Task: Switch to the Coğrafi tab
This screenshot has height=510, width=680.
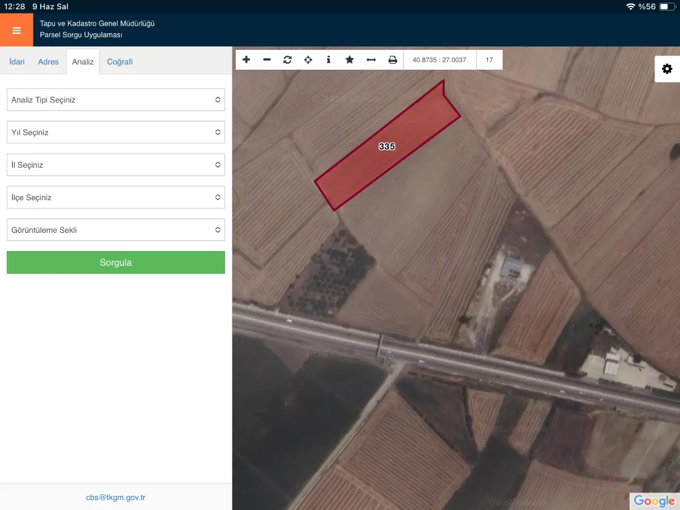Action: 120,62
